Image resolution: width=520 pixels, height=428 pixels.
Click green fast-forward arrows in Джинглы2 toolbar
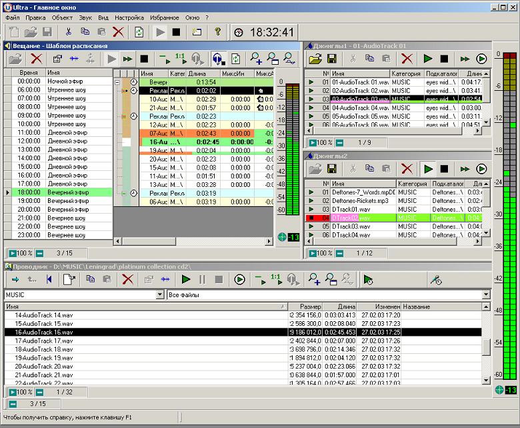click(x=465, y=169)
